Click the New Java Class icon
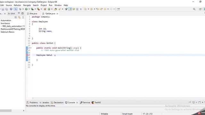Viewport: 205px width, 115px height. [49, 9]
